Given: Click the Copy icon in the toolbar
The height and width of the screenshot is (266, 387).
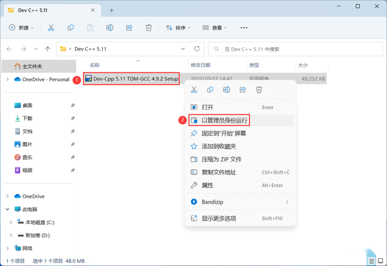Looking at the screenshot, I should [x=71, y=27].
